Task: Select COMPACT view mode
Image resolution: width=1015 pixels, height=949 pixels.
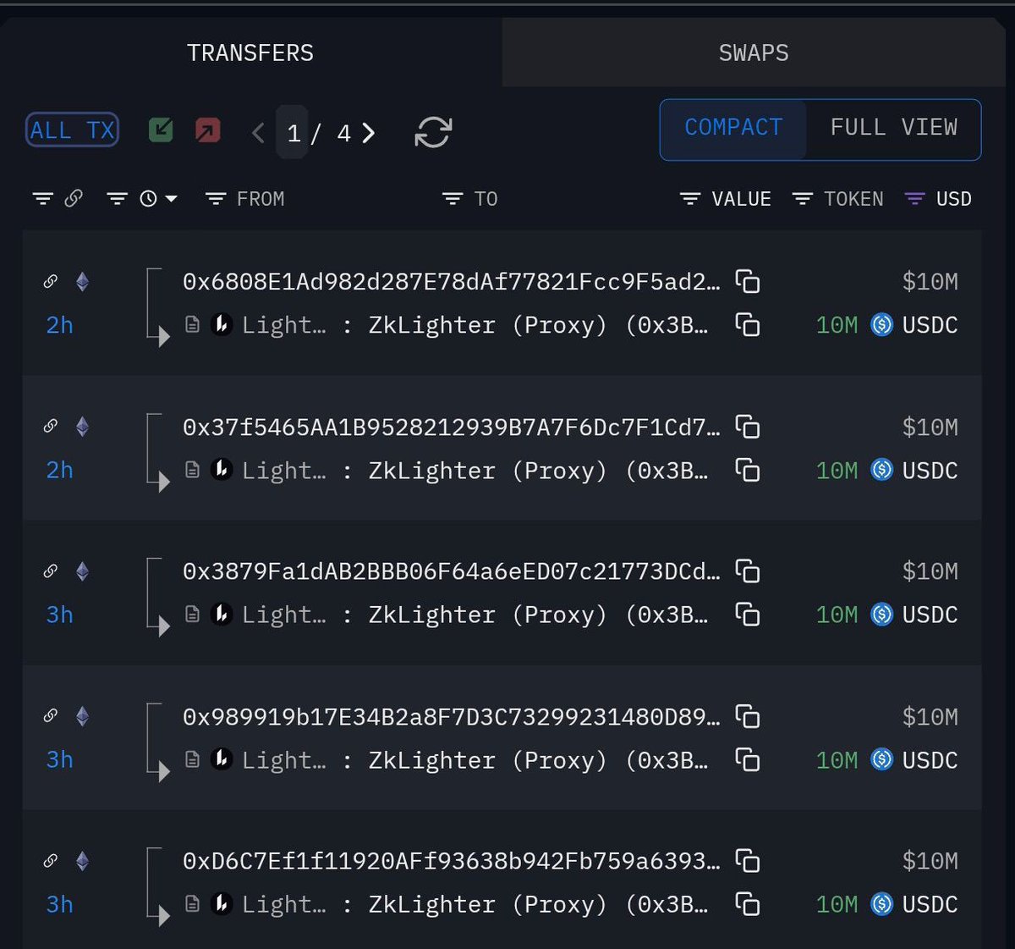Action: tap(733, 128)
